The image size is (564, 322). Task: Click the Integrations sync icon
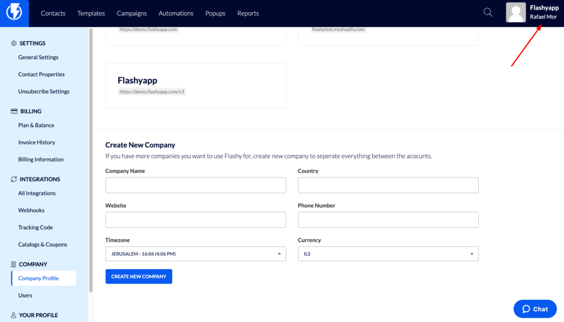point(14,179)
